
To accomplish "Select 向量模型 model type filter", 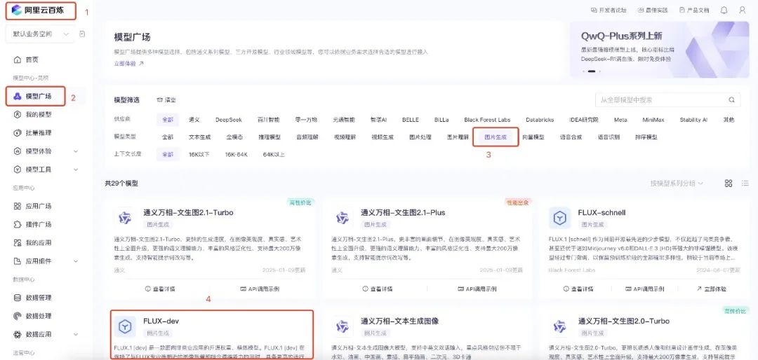I will click(533, 137).
